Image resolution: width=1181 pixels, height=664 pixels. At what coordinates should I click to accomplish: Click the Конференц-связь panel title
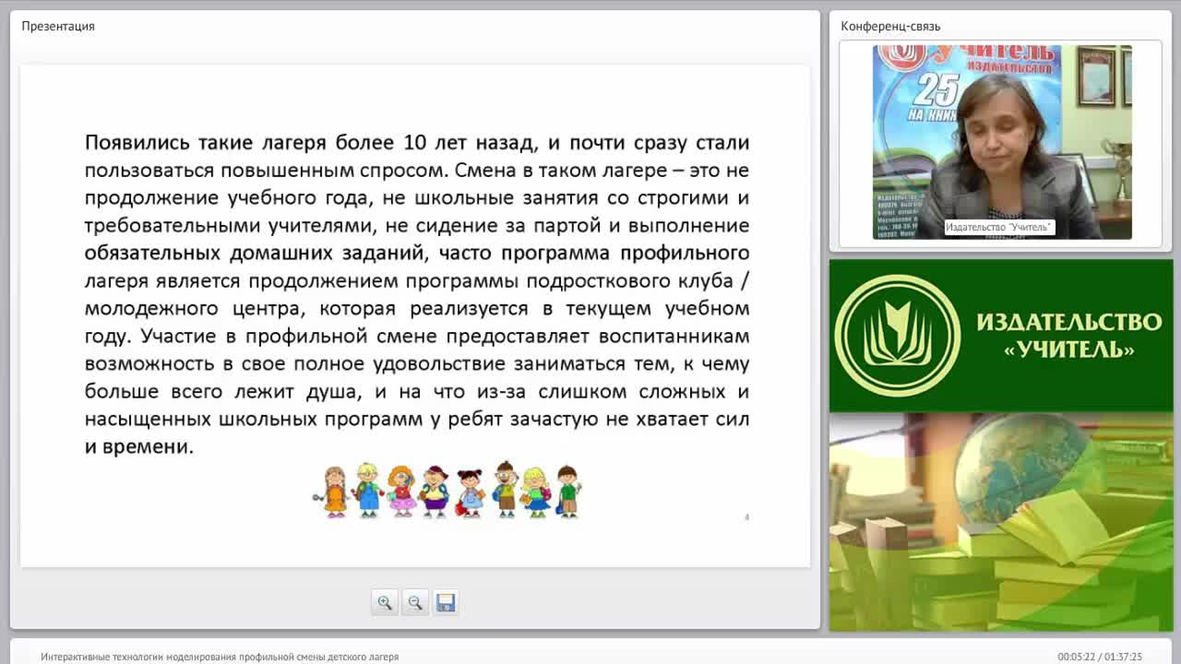point(890,26)
